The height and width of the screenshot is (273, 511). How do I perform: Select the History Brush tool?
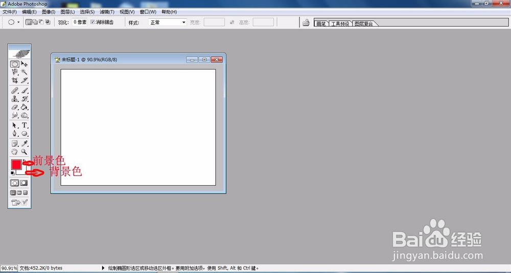24,99
